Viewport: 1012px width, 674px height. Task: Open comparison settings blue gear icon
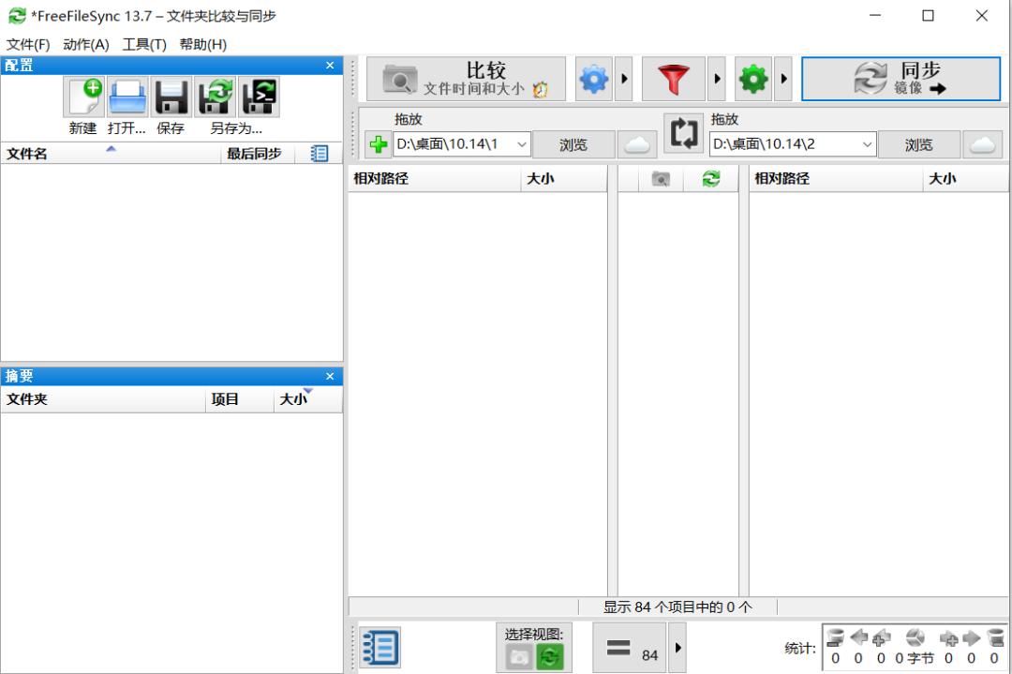coord(594,79)
